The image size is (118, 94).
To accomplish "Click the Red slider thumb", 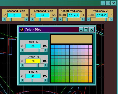I will pyautogui.click(x=39, y=50).
